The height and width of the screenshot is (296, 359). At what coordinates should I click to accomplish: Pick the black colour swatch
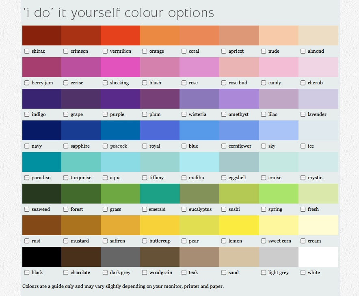(x=42, y=257)
